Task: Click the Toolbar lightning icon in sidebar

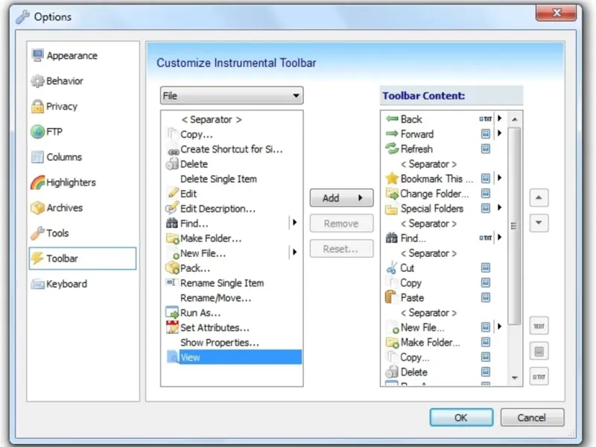Action: pos(37,259)
